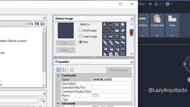Image resolution: width=190 pixels, height=107 pixels.
Task: Select the printer plot style icon
Action: tap(123, 25)
